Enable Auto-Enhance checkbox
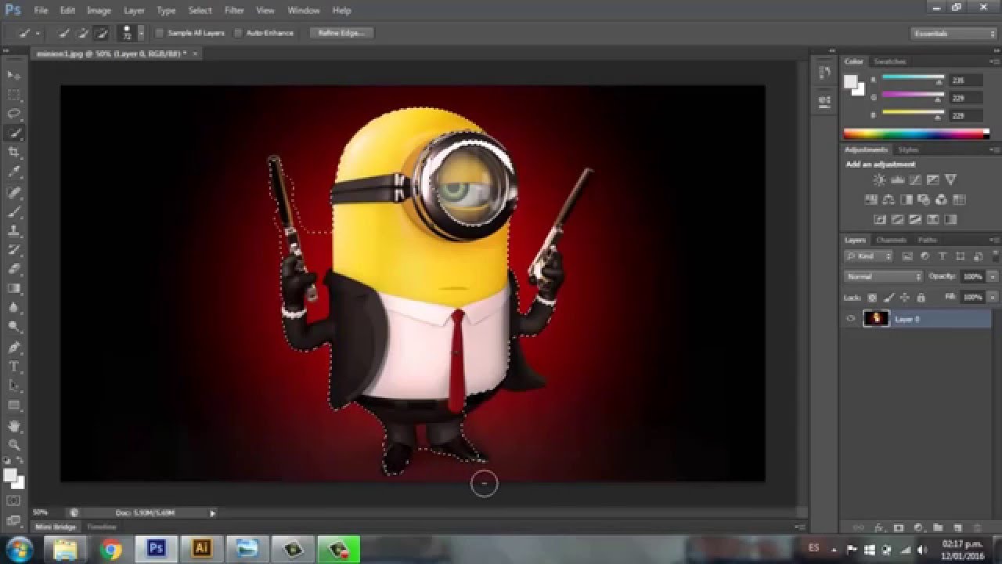1002x564 pixels. pos(238,33)
